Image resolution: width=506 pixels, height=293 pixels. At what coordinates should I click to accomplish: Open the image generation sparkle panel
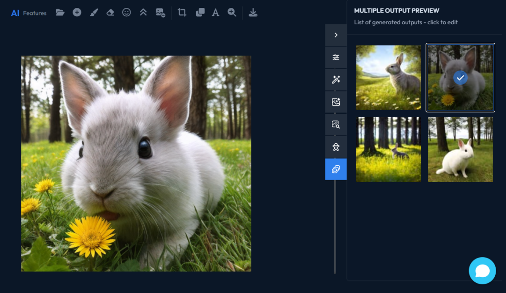(x=336, y=102)
